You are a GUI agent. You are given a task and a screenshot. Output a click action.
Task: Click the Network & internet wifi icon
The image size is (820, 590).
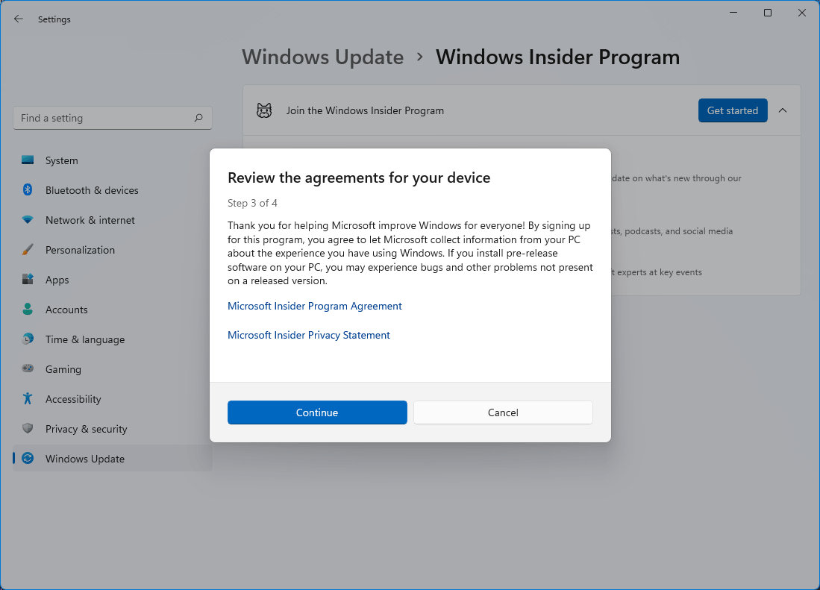pyautogui.click(x=28, y=220)
